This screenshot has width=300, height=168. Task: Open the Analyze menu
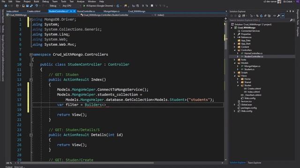click(x=81, y=1)
